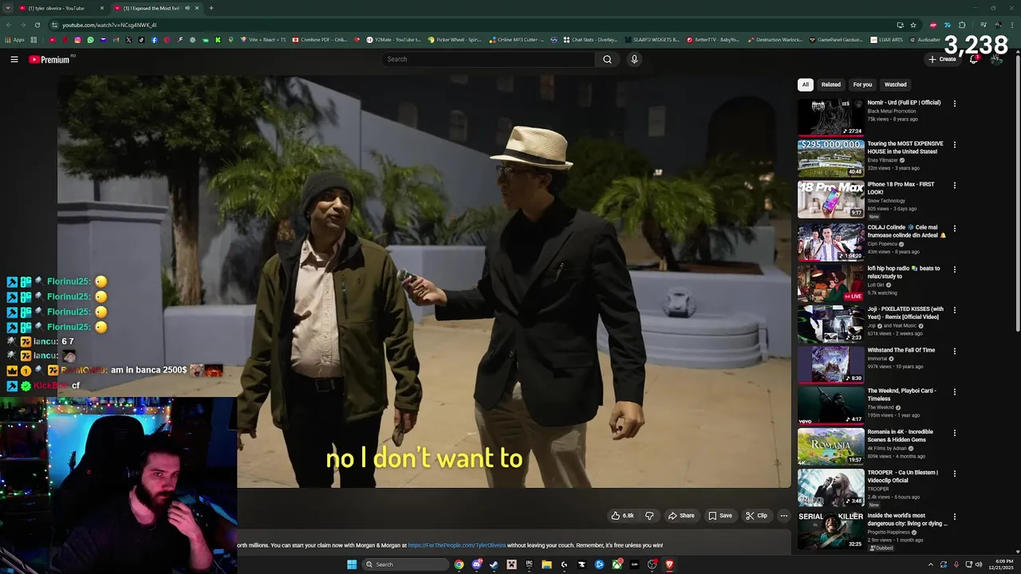This screenshot has width=1021, height=574.
Task: Open options for Touring the MOST EXPENSIVE HOUSE
Action: pos(954,145)
